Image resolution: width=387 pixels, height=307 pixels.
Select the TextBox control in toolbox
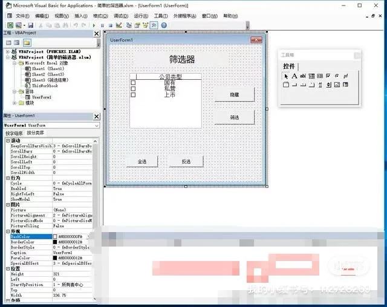[303, 76]
